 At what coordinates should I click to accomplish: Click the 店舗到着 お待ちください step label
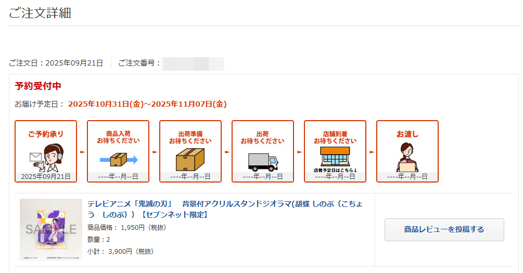(x=335, y=137)
